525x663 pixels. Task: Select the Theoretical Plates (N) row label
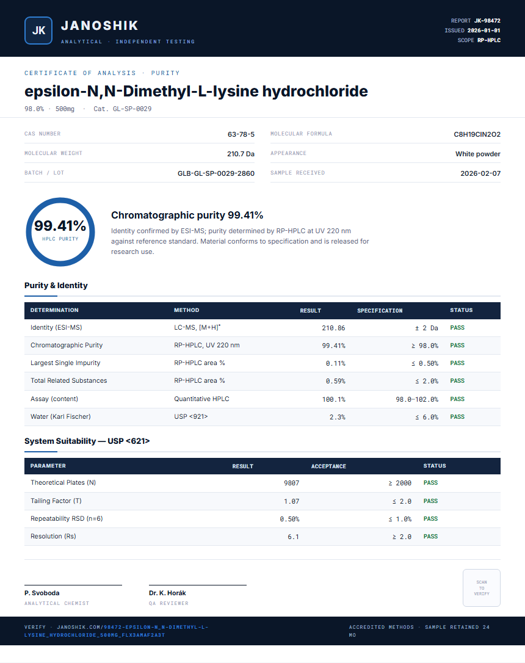pyautogui.click(x=63, y=483)
